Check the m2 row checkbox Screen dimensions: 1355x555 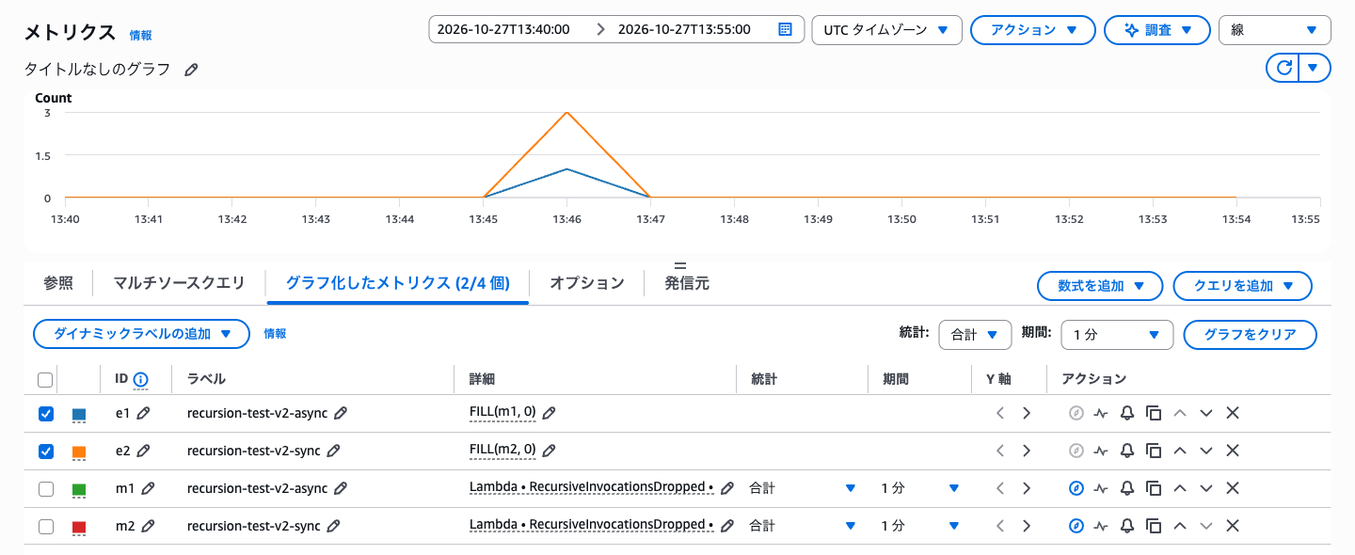[x=45, y=526]
